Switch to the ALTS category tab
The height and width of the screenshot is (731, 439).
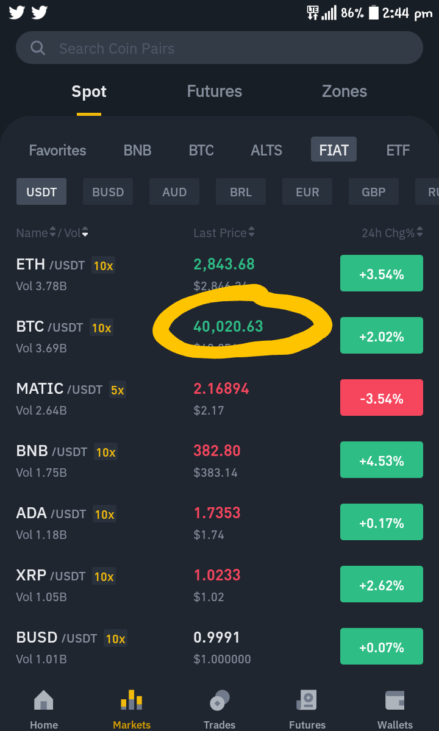[x=266, y=150]
